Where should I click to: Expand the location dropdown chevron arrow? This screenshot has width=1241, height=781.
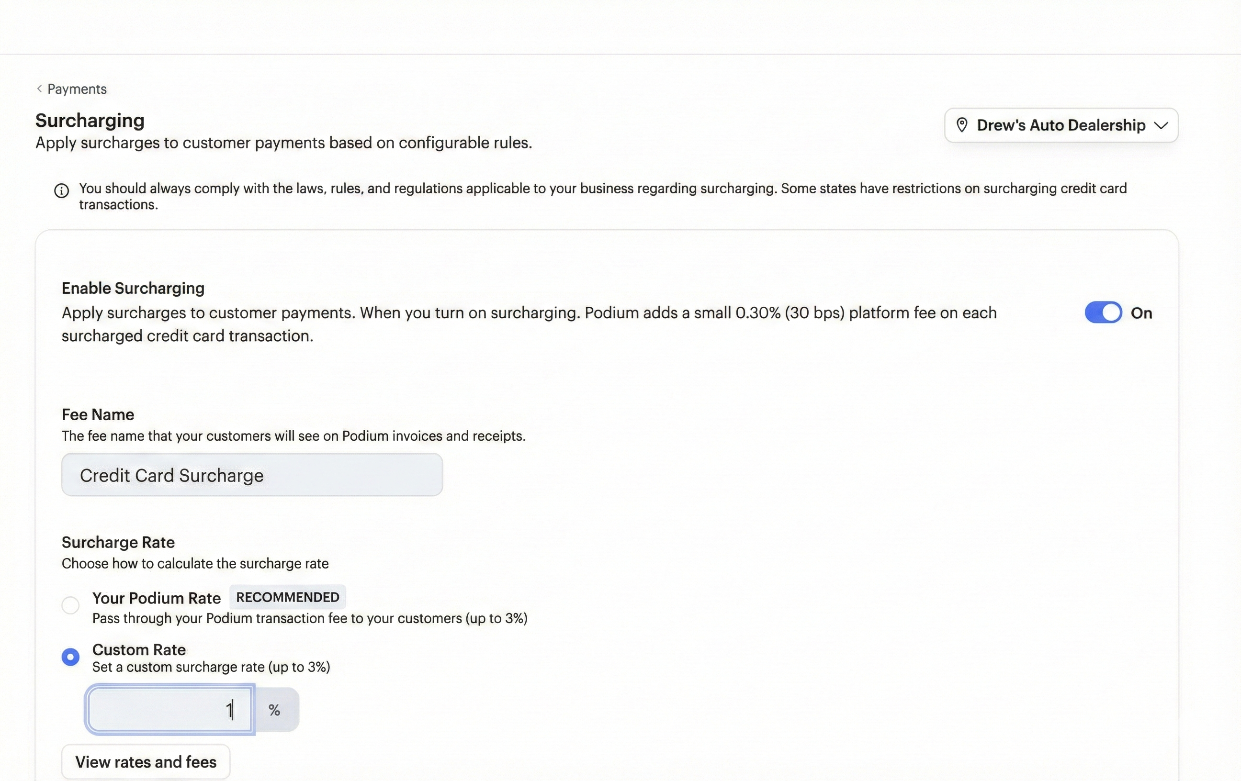point(1161,125)
